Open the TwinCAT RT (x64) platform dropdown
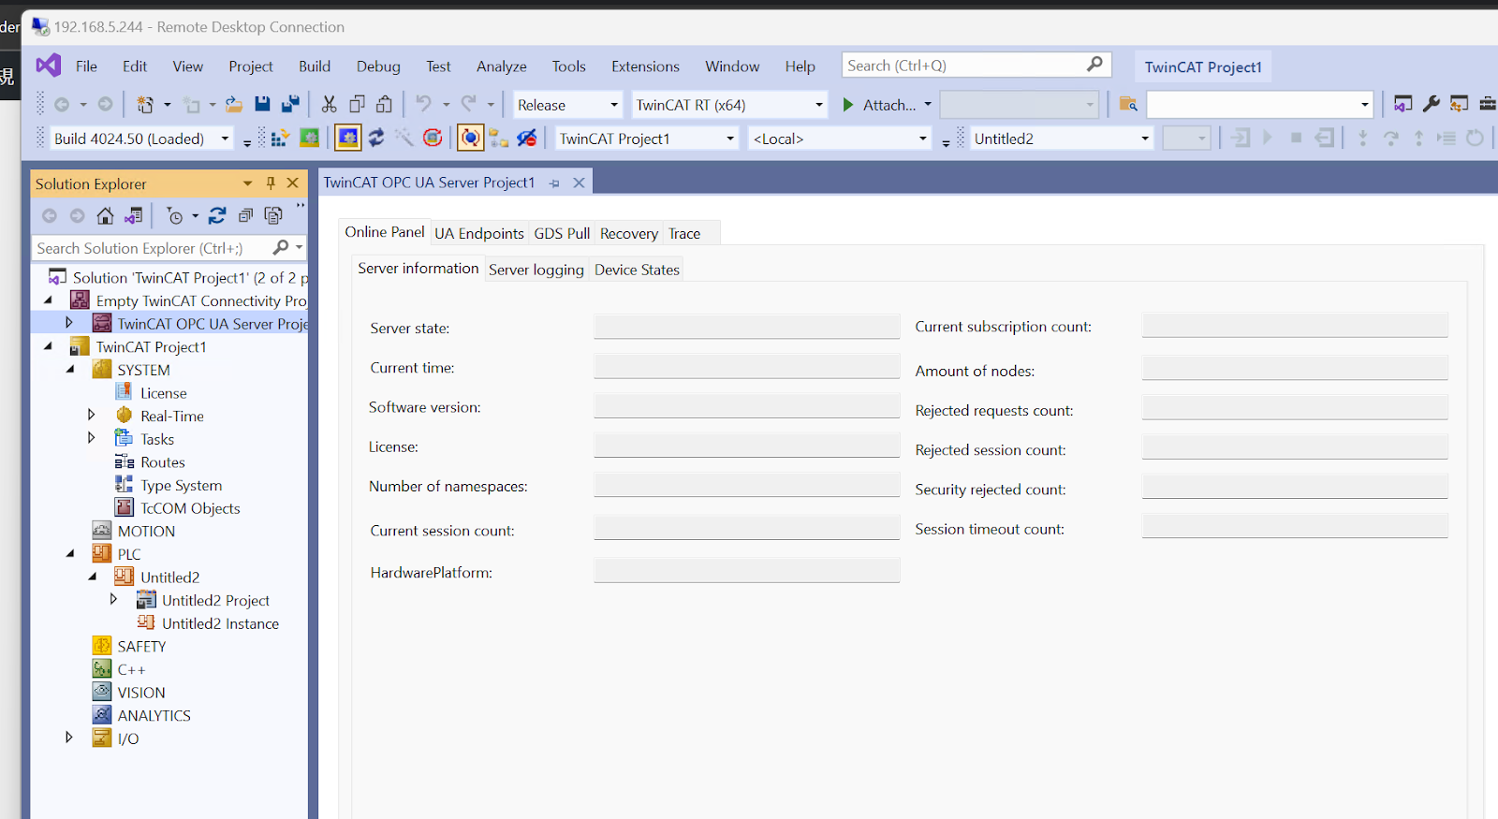The width and height of the screenshot is (1498, 819). (x=819, y=105)
